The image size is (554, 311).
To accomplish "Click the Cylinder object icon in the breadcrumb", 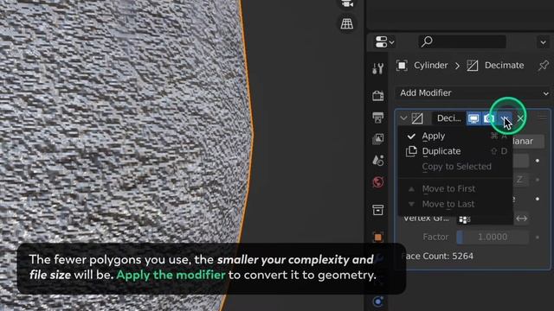I will (x=402, y=66).
